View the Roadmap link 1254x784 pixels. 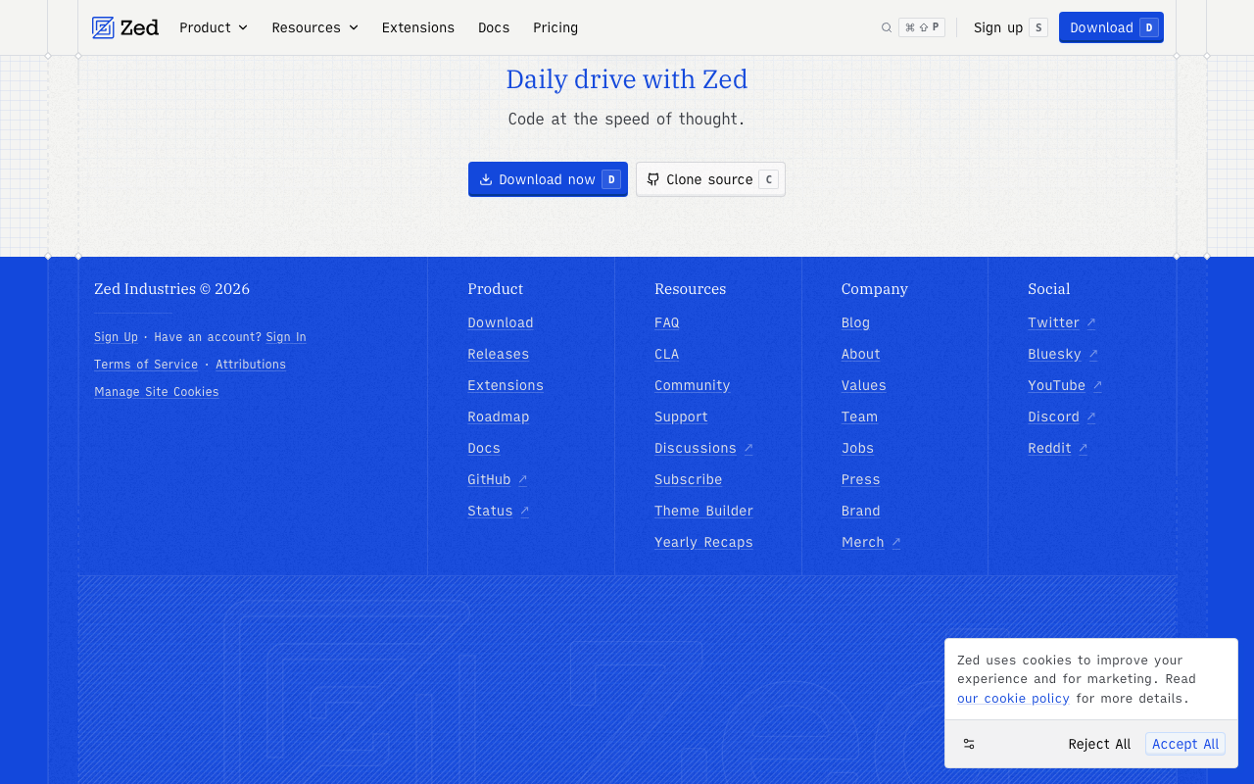498,416
